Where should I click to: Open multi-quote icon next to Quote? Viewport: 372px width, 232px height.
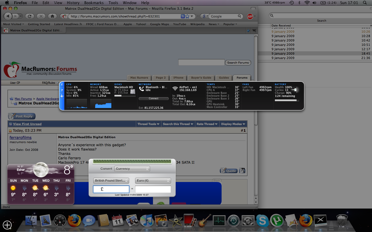click(x=242, y=171)
